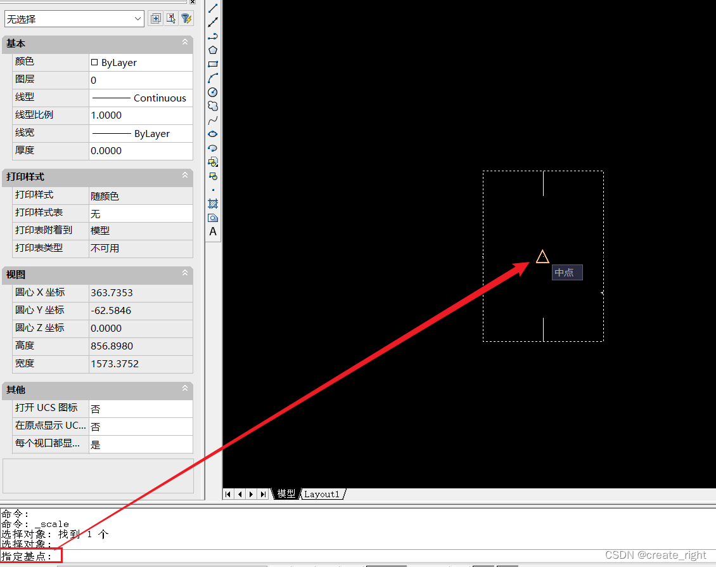Switch to the Layout1 tab
This screenshot has width=716, height=567.
(x=323, y=494)
